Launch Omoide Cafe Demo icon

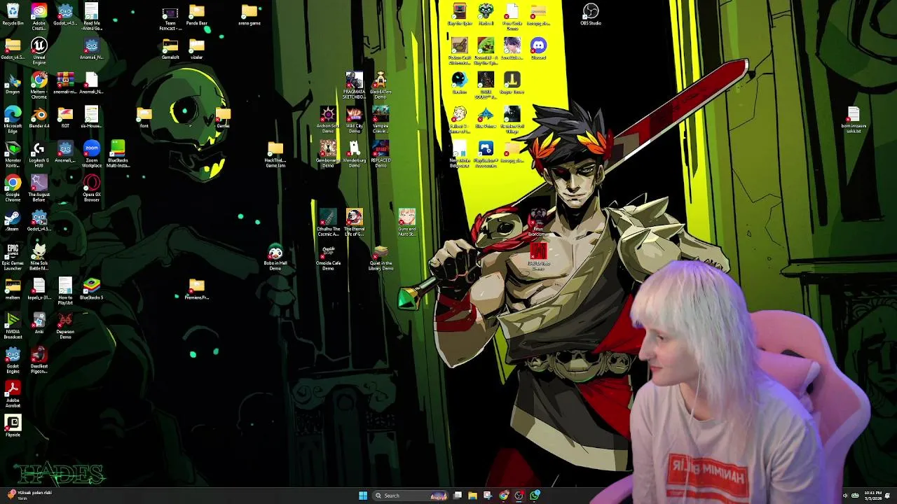(328, 258)
